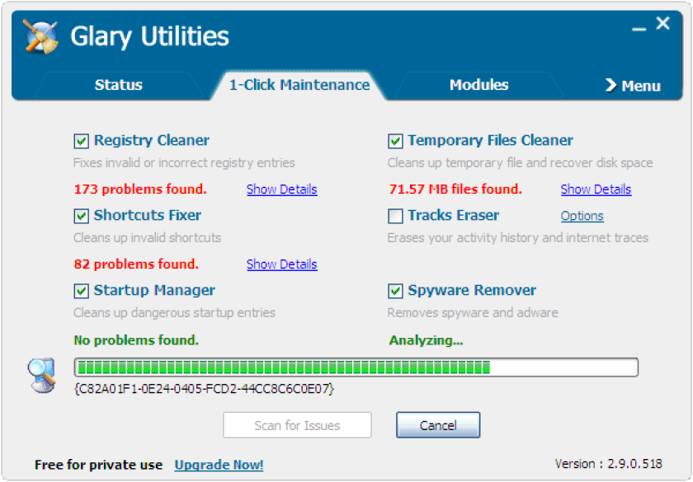Click the Tracks Eraser label

[454, 215]
